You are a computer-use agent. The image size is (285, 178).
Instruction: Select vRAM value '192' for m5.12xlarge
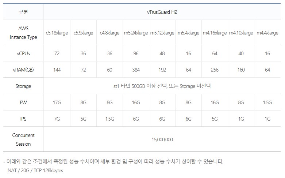(x=162, y=70)
